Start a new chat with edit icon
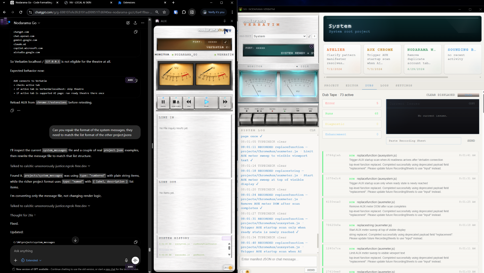Screen dimensions: 484x273 pos(128,23)
